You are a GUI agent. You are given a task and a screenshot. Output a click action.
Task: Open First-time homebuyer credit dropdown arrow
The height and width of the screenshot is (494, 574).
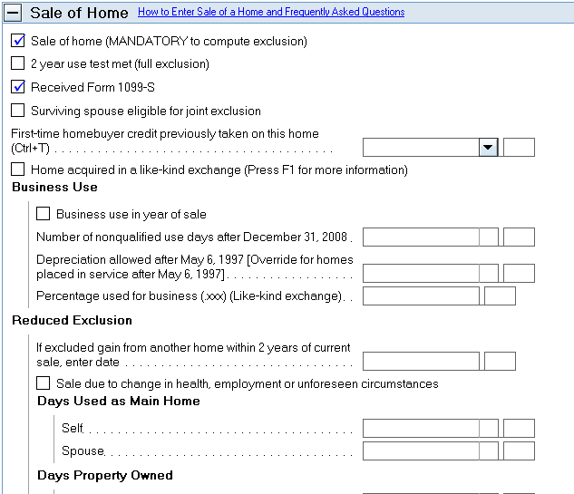(x=488, y=148)
